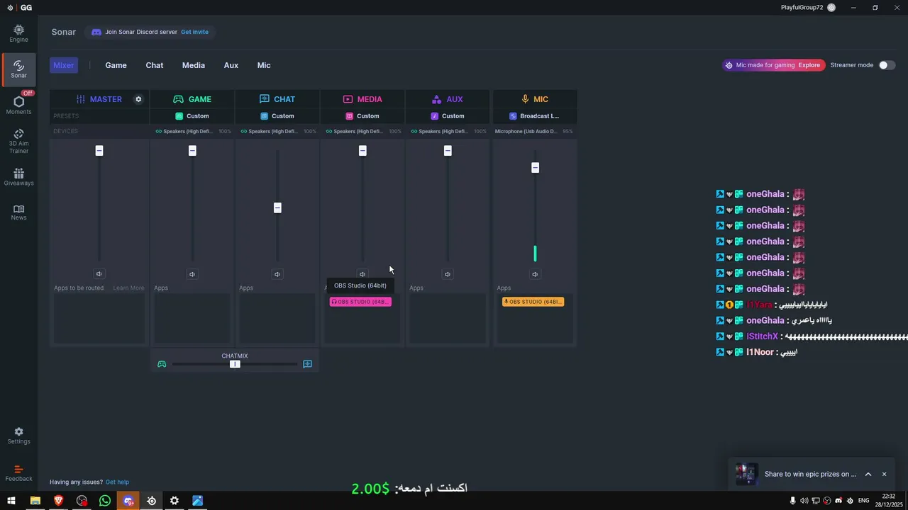
Task: Click the Share to win notification thumbnail
Action: 746,474
